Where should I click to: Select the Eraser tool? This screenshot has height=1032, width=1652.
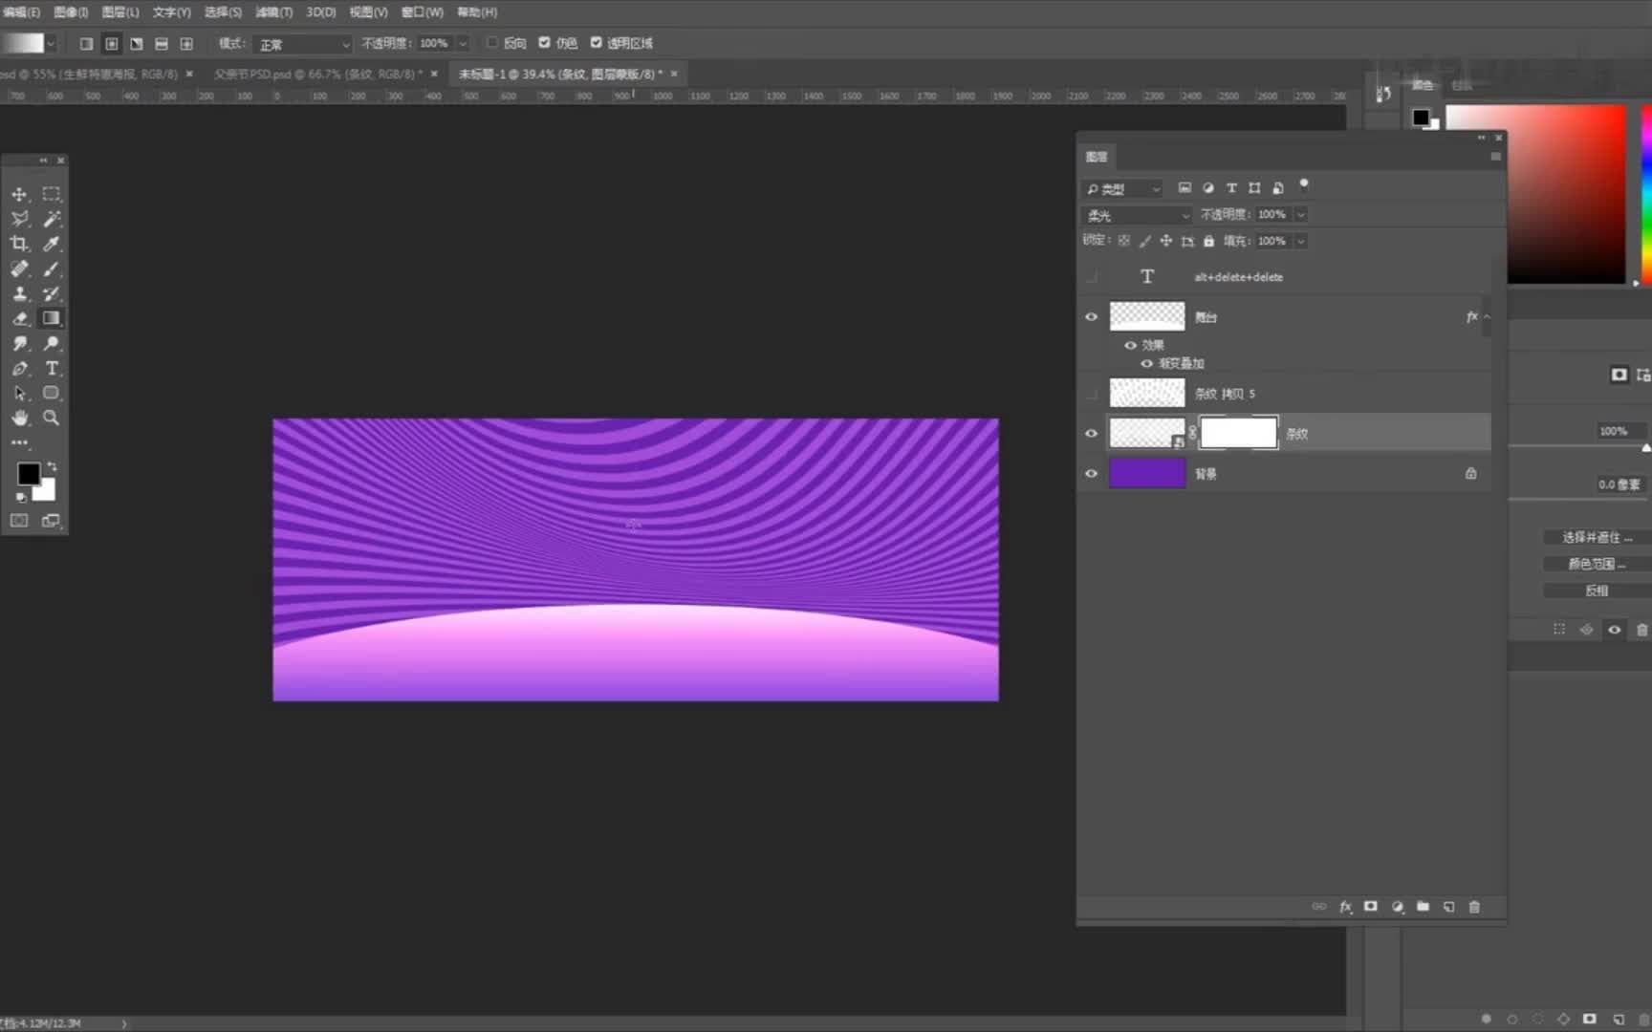(x=19, y=318)
